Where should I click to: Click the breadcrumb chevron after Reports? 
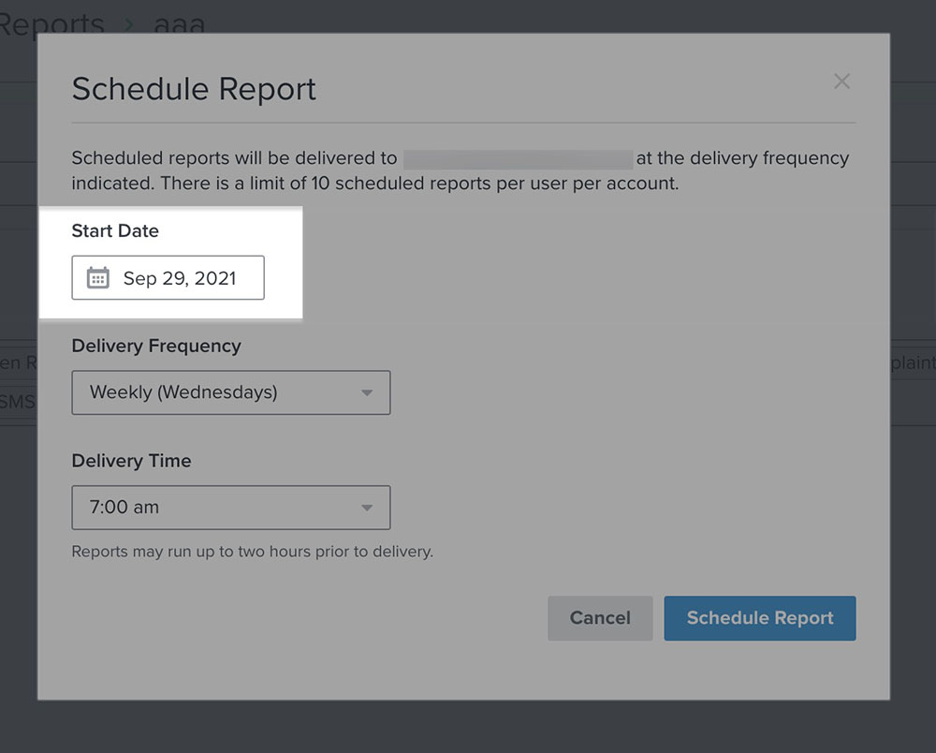(130, 24)
